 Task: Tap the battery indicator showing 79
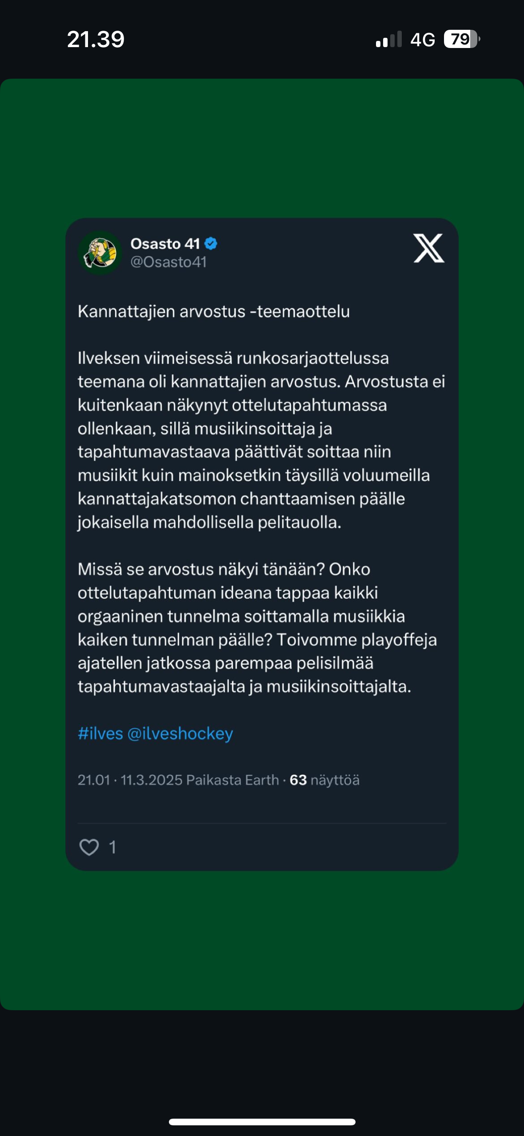coord(462,39)
